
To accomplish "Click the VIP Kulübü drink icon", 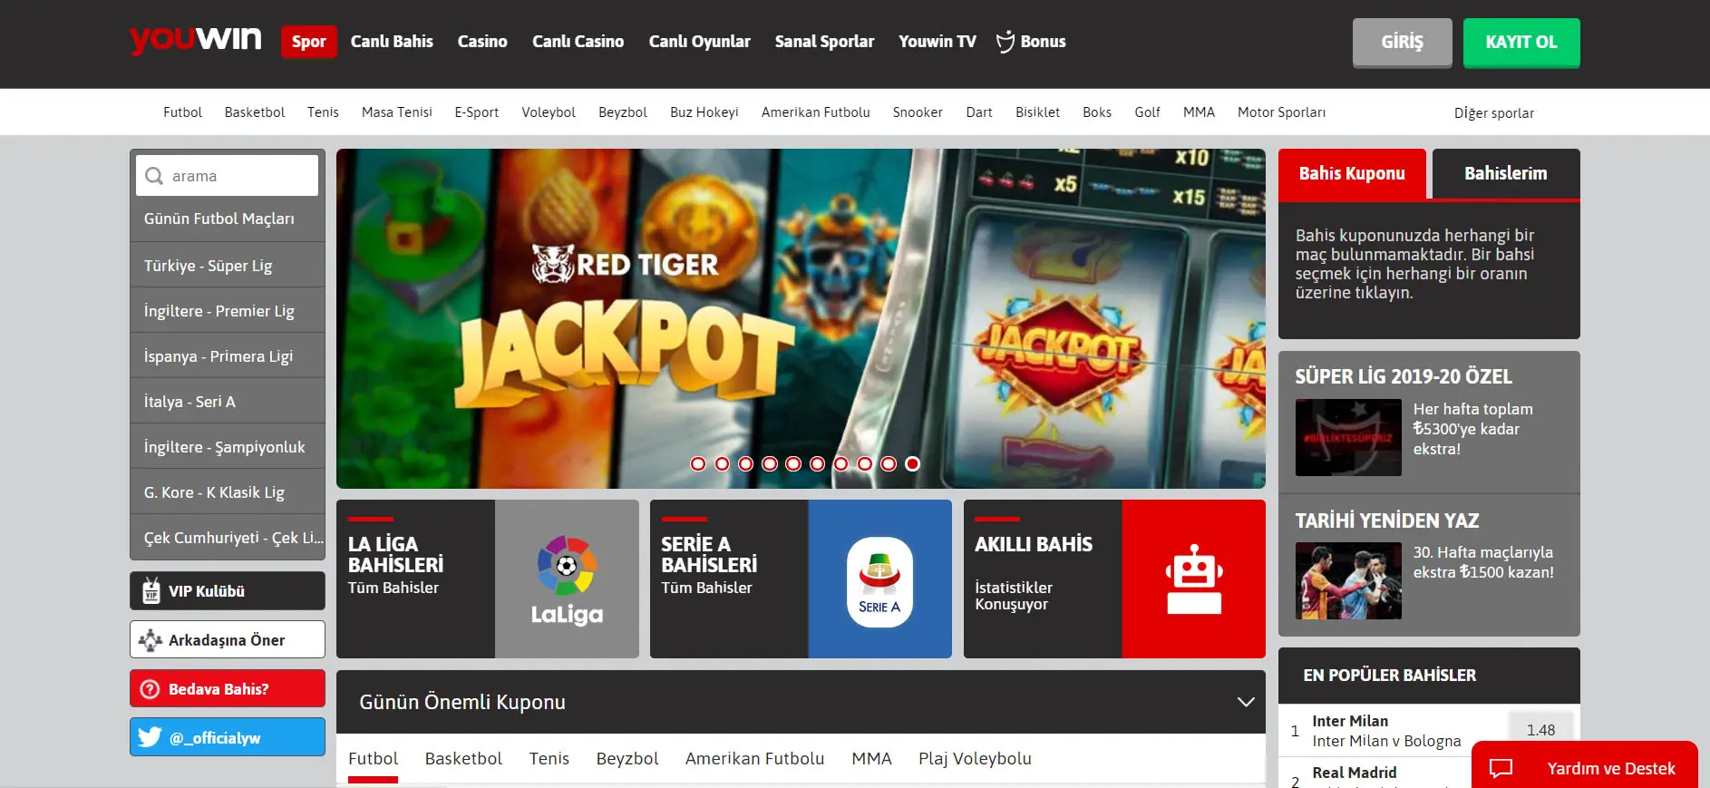I will [151, 591].
